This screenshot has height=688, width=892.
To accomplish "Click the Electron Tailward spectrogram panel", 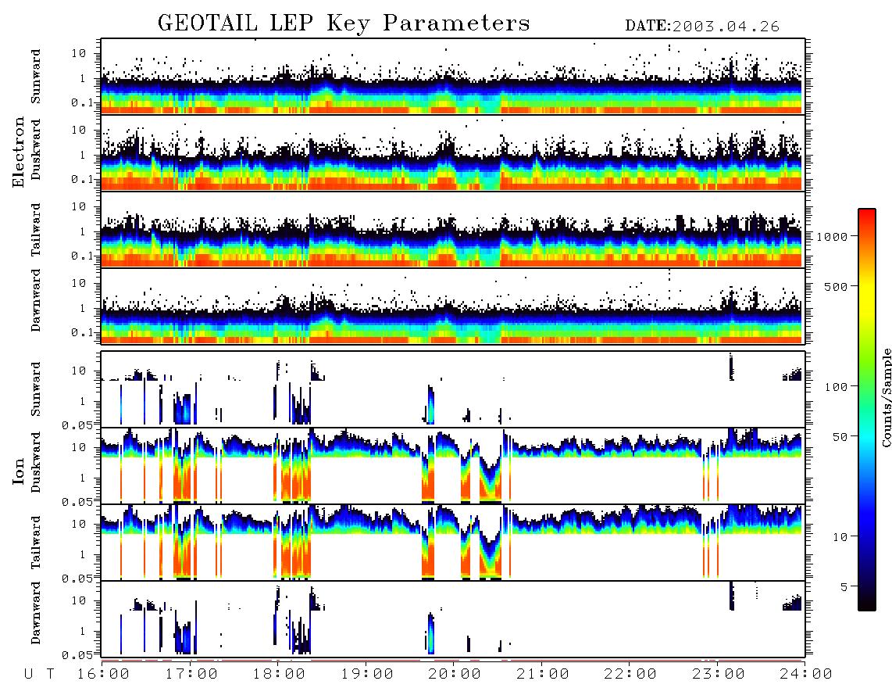I will coord(453,230).
